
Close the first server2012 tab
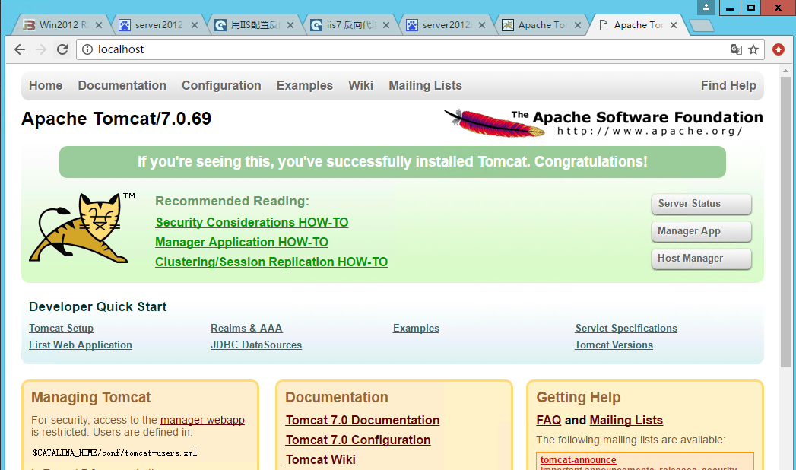coord(195,25)
